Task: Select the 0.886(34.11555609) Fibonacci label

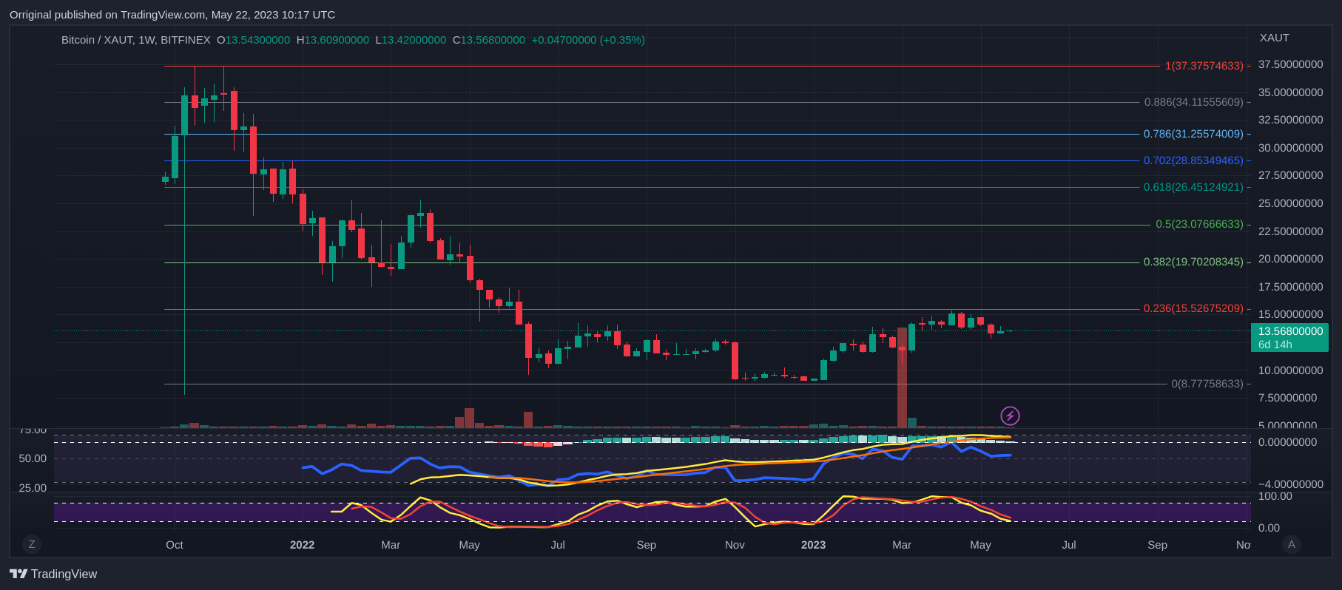Action: click(x=1194, y=102)
